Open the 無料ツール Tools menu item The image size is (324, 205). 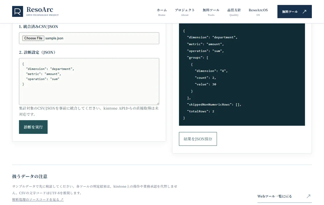pos(211,12)
